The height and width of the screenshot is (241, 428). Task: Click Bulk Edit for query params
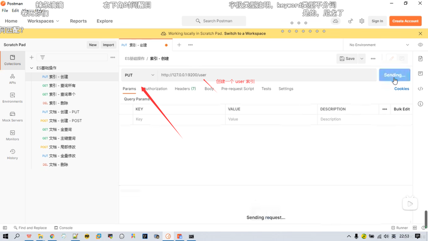(x=401, y=109)
